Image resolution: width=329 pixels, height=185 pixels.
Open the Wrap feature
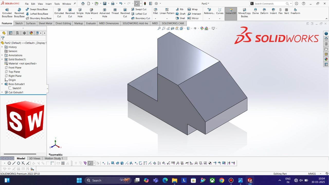(193, 9)
